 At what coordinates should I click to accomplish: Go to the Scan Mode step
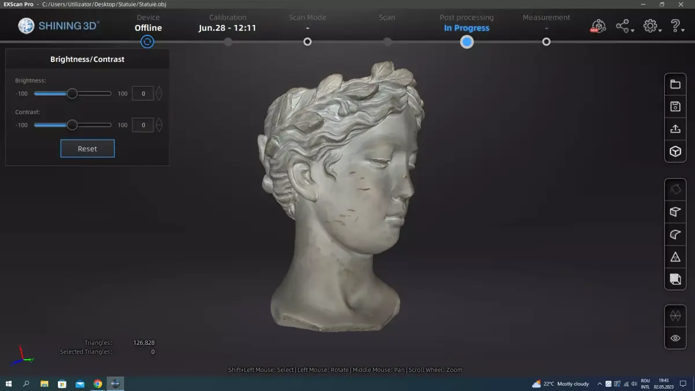(x=307, y=23)
